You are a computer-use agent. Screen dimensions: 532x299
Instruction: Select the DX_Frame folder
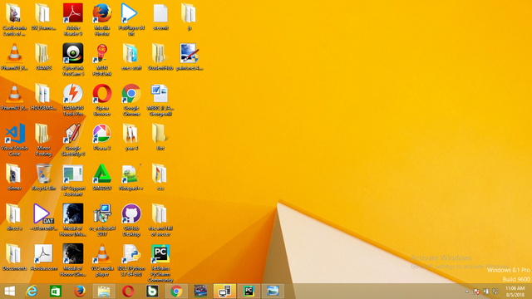coord(43,17)
